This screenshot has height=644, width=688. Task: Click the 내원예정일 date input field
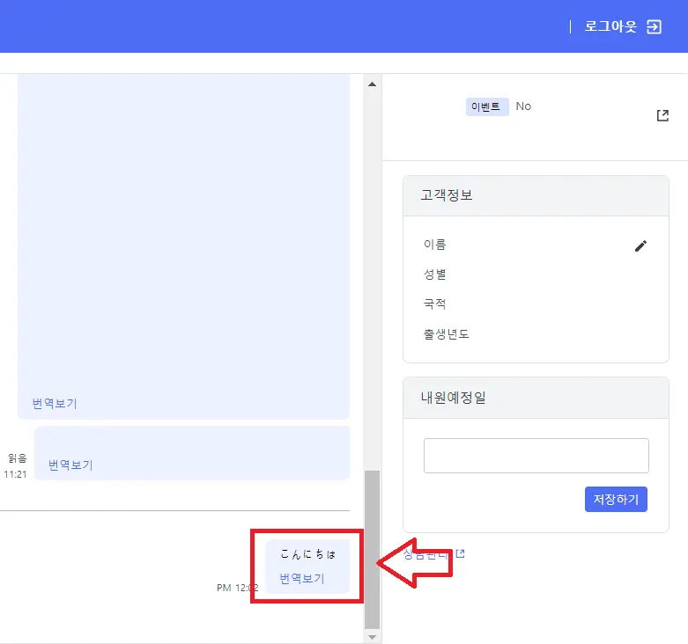coord(536,455)
